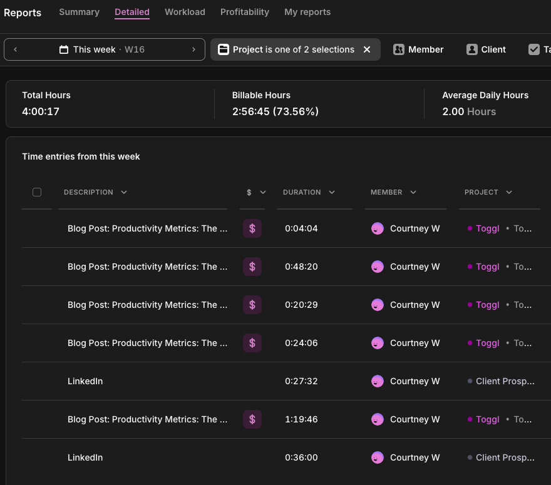Expand the Description column sort dropdown
551x485 pixels.
click(124, 192)
